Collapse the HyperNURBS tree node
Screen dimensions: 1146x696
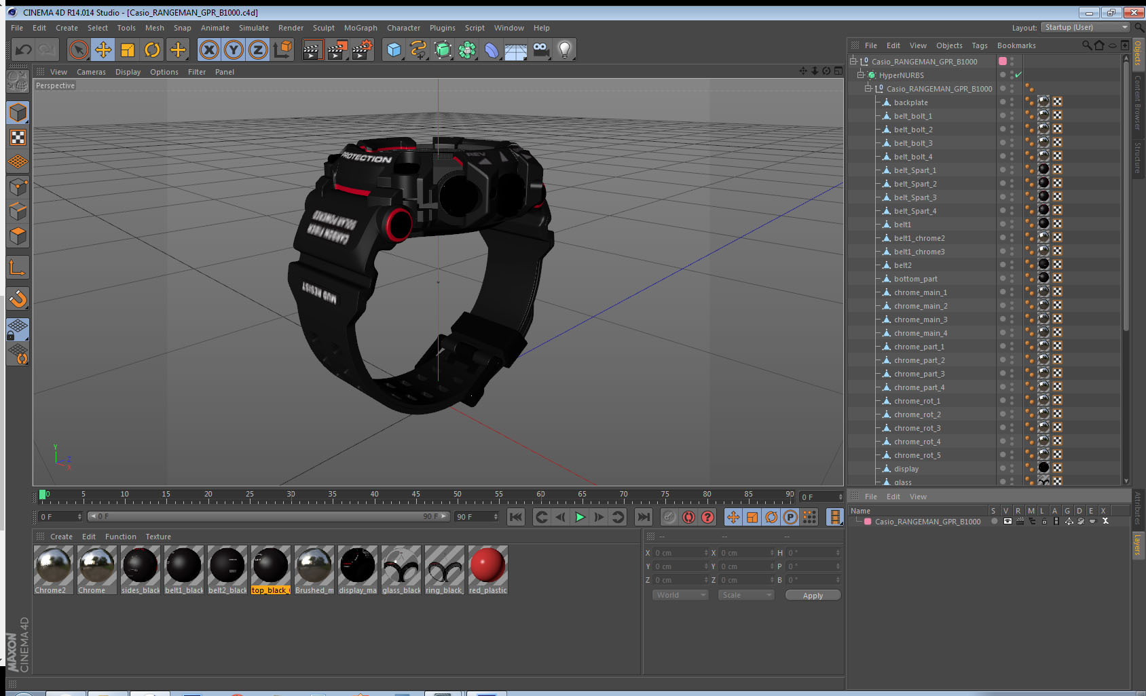tap(861, 75)
